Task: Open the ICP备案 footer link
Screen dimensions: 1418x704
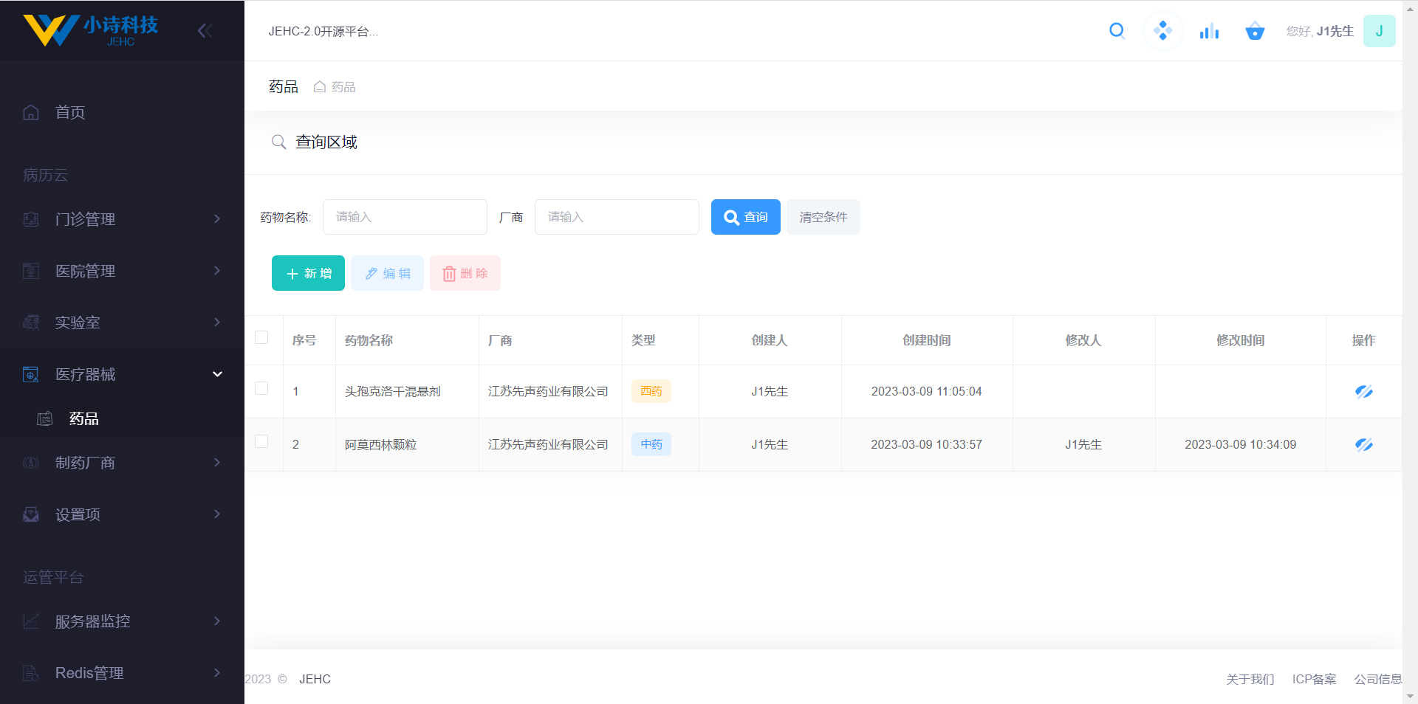Action: tap(1314, 679)
